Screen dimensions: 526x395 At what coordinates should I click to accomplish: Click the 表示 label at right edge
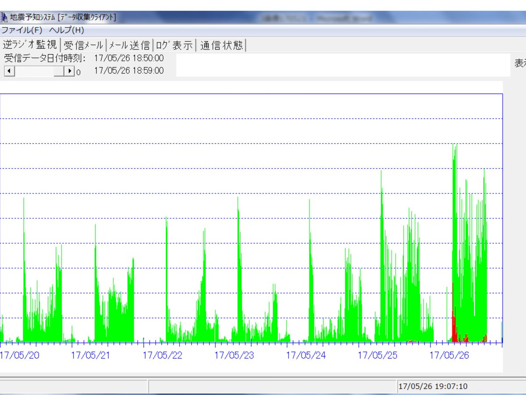click(520, 63)
